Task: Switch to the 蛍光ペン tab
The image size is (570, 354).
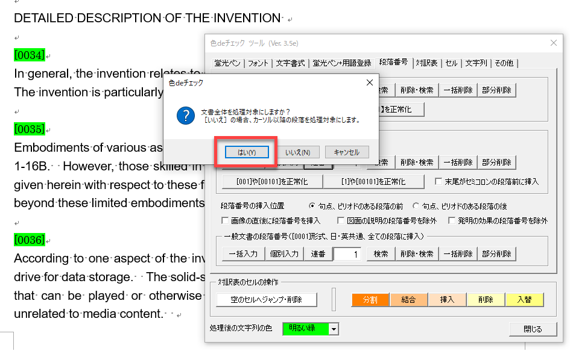Action: [x=227, y=63]
